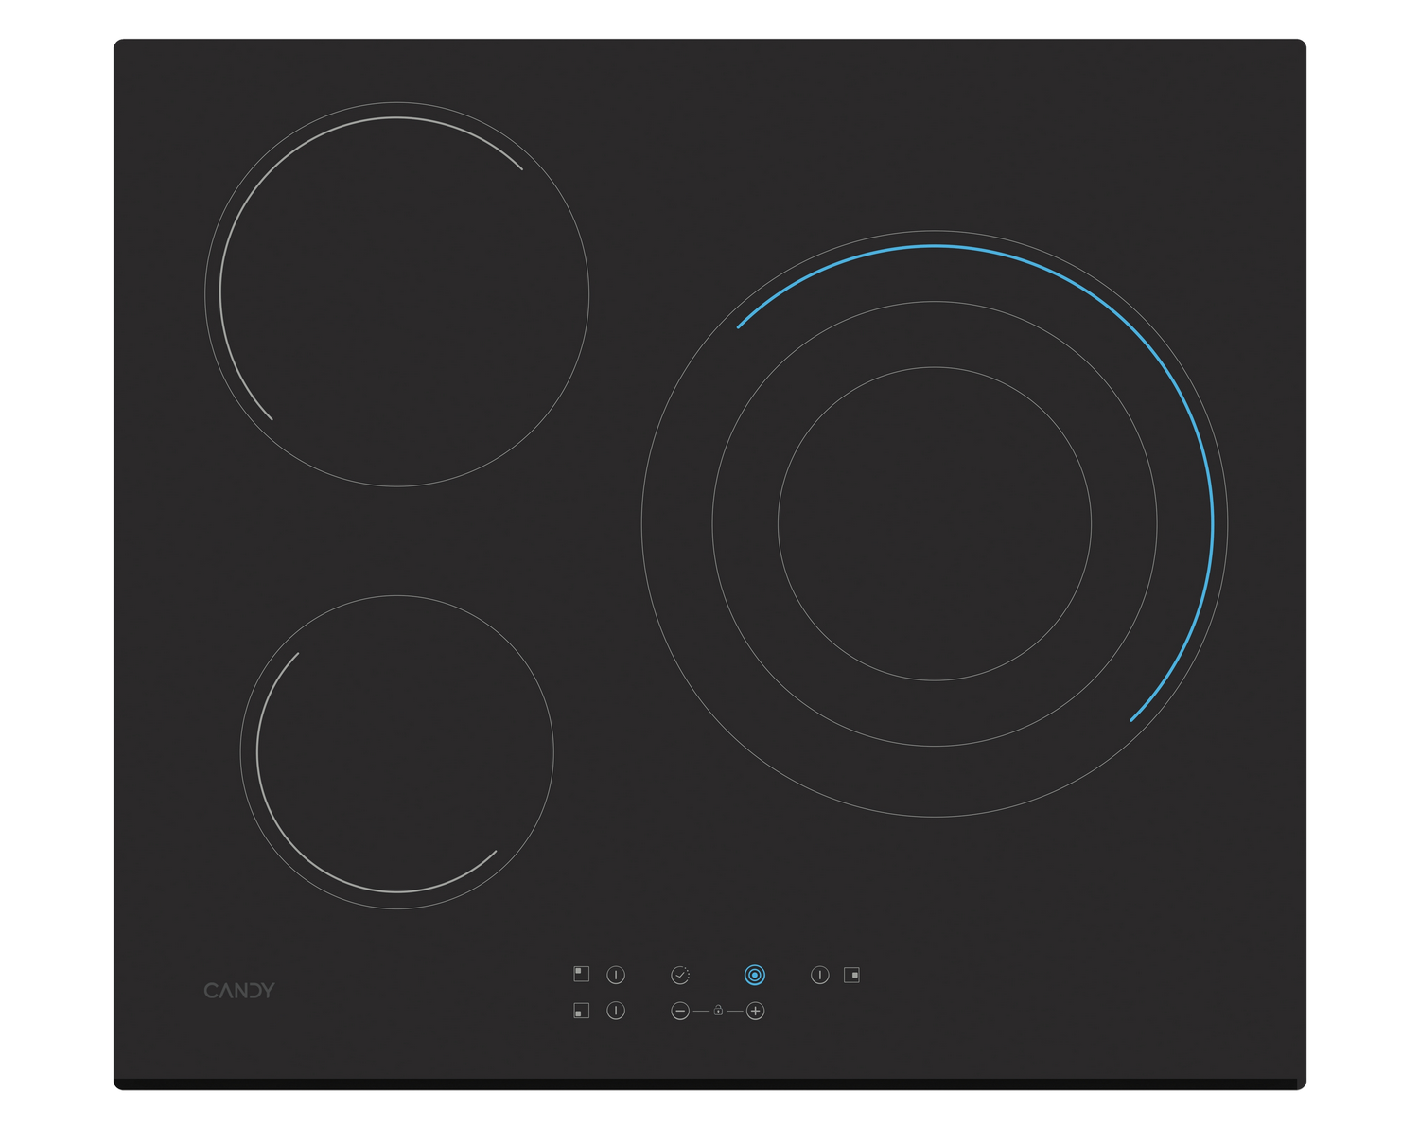Click the center of the rear-left burner
Viewport: 1419px width, 1128px height.
coord(397,294)
